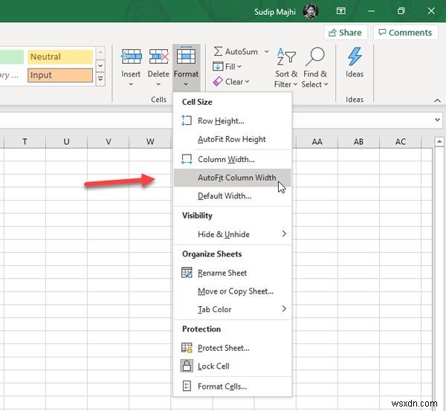Select column header AC
Viewport: 446px width, 411px height.
tap(400, 141)
